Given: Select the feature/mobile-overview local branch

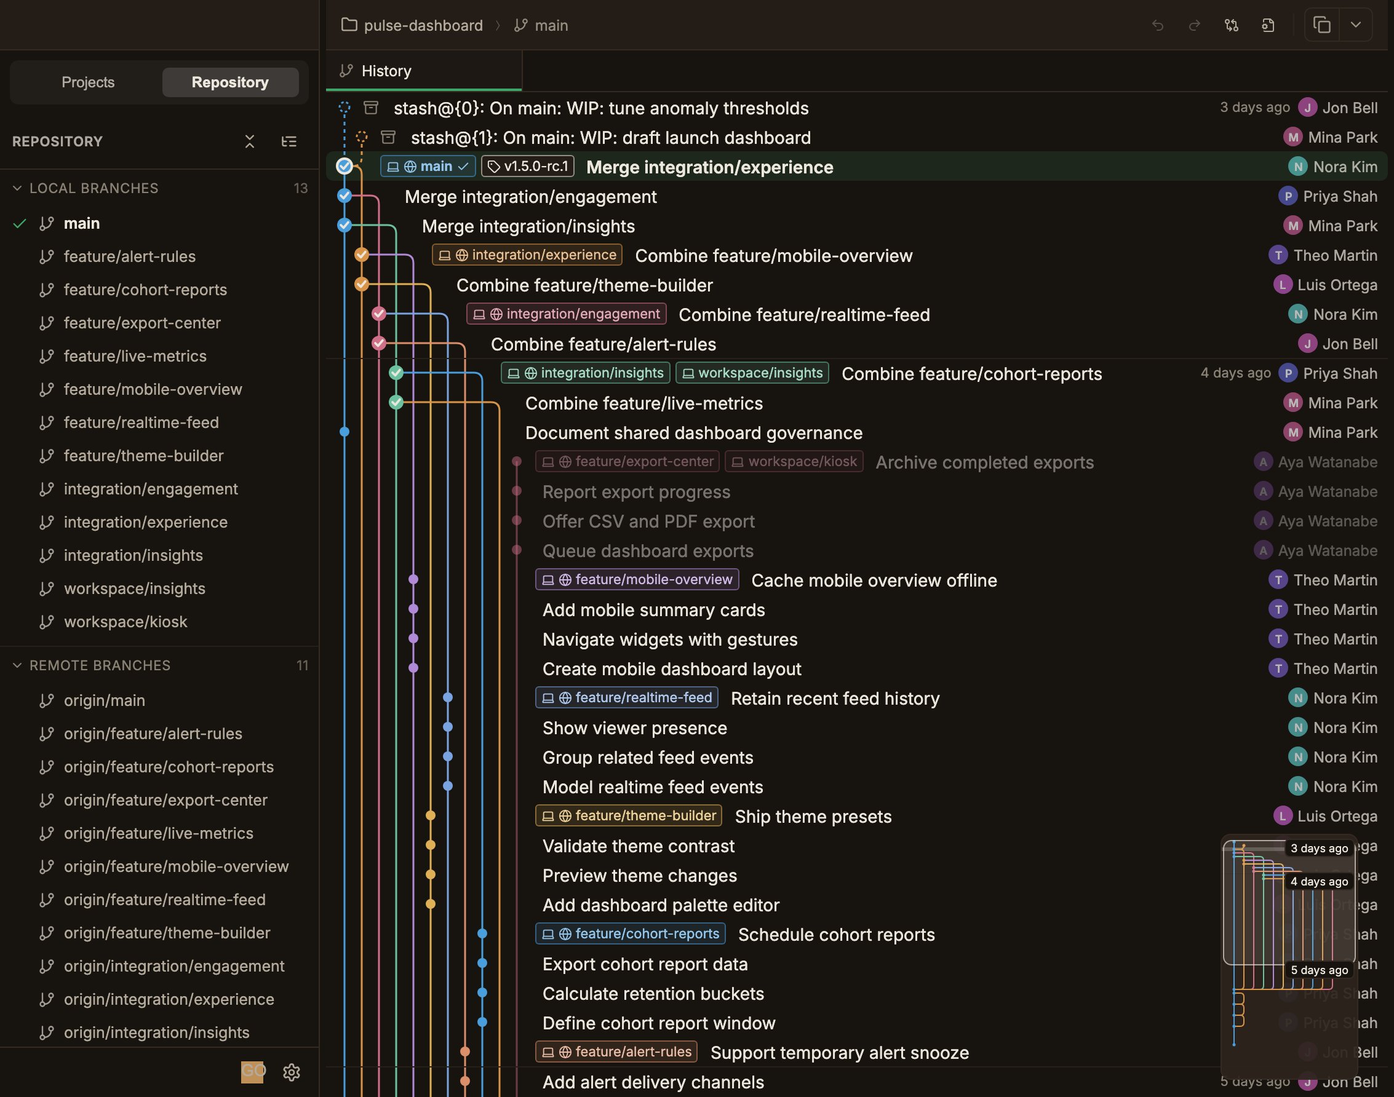Looking at the screenshot, I should [159, 389].
